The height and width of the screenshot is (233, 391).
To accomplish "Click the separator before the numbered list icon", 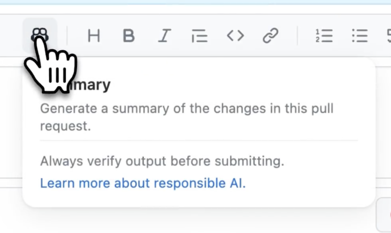I will pos(298,36).
